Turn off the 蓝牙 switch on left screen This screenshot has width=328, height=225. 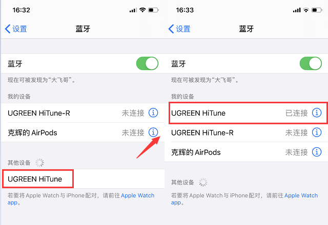147,64
